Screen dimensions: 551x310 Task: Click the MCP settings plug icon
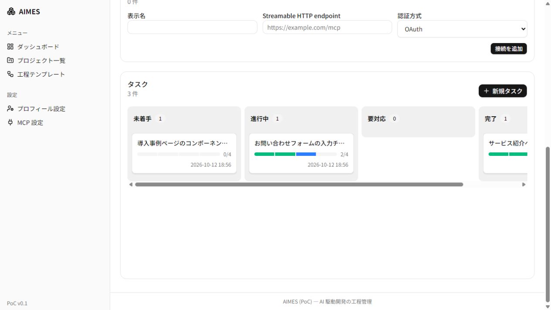pos(10,123)
